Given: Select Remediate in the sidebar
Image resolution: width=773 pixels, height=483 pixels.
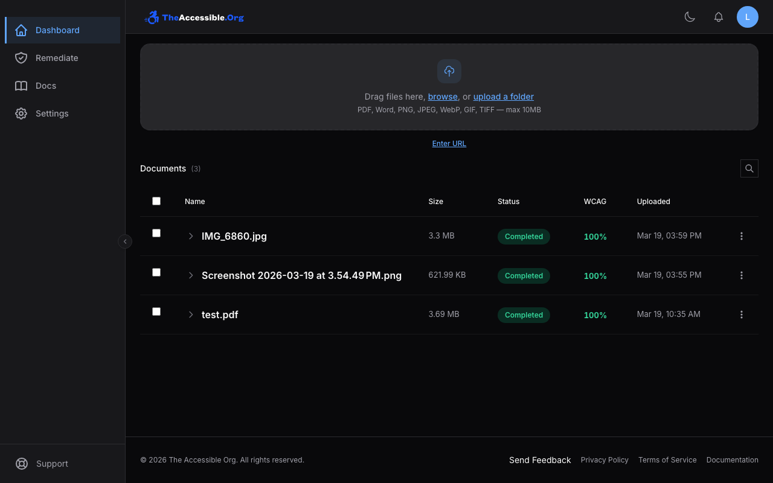Looking at the screenshot, I should tap(57, 58).
